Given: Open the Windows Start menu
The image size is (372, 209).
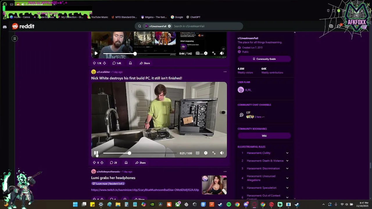Looking at the screenshot, I should pos(75,205).
